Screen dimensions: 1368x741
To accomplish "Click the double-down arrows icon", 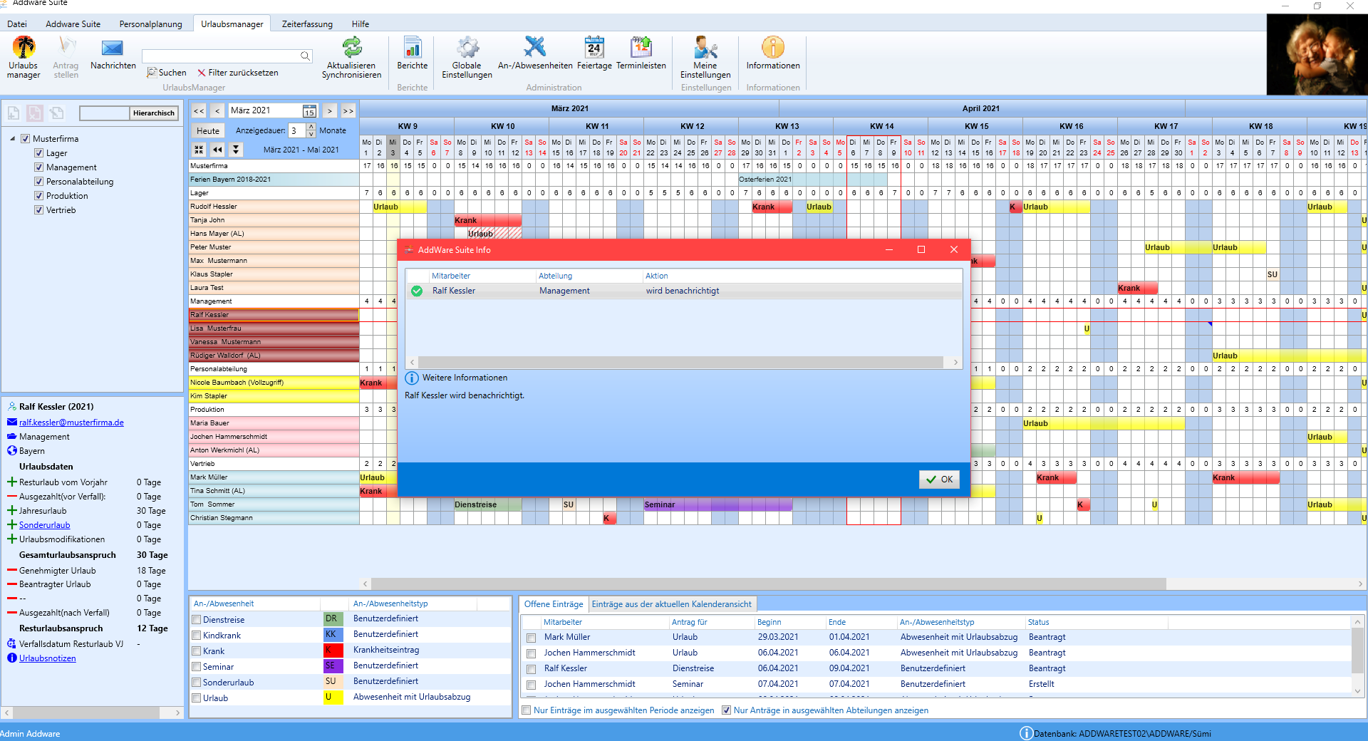I will (236, 150).
